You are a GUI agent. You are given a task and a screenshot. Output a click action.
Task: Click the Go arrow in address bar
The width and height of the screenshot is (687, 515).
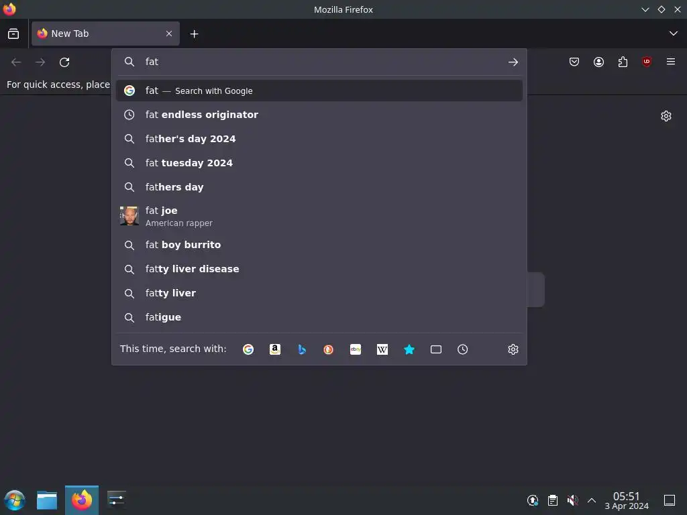[513, 62]
